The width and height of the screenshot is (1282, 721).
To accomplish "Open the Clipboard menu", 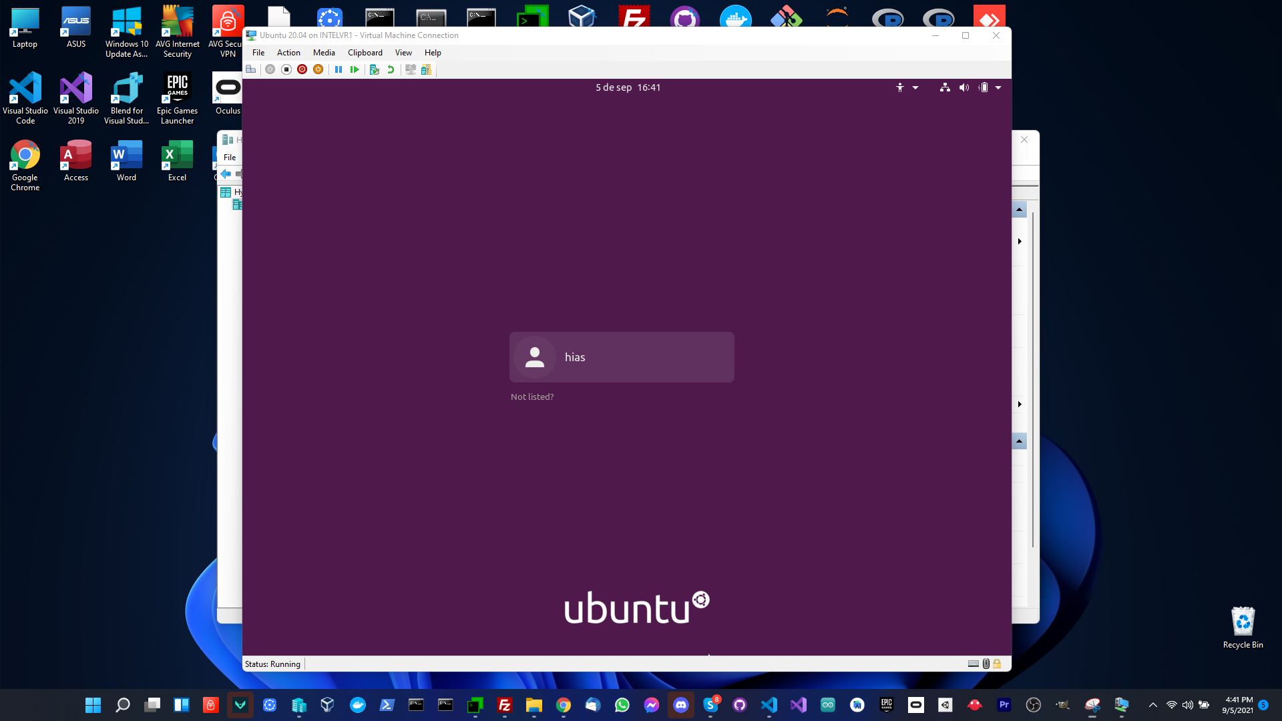I will coord(365,53).
